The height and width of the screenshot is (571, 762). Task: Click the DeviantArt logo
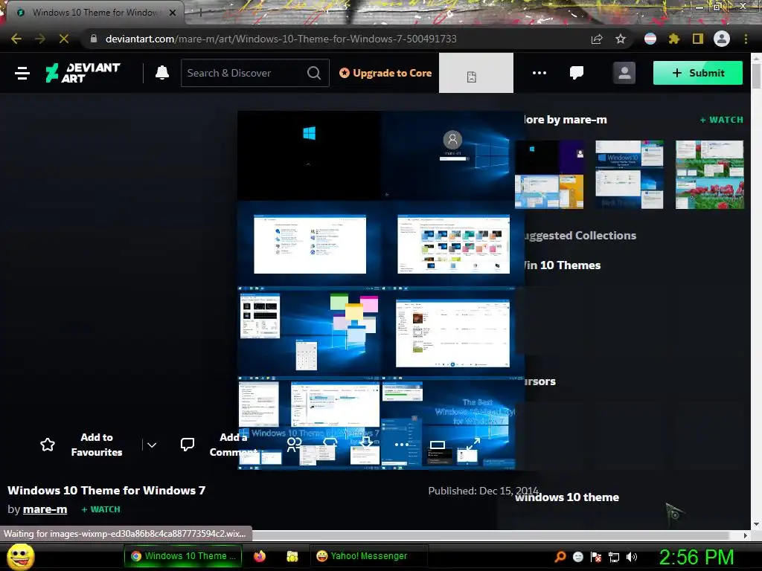(83, 73)
